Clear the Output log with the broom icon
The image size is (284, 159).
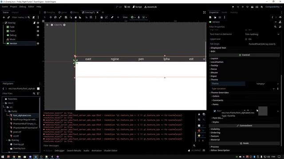coord(199,114)
